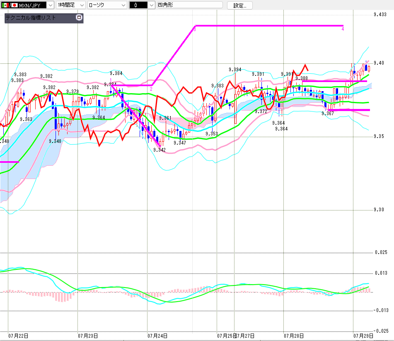
Task: Click magenta line point marker 2
Action: click(151, 89)
